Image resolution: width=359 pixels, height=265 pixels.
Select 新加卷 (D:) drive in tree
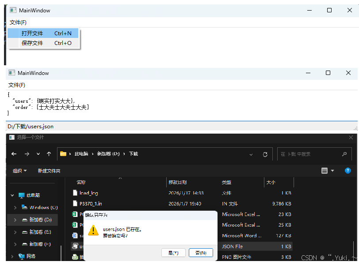(x=40, y=220)
